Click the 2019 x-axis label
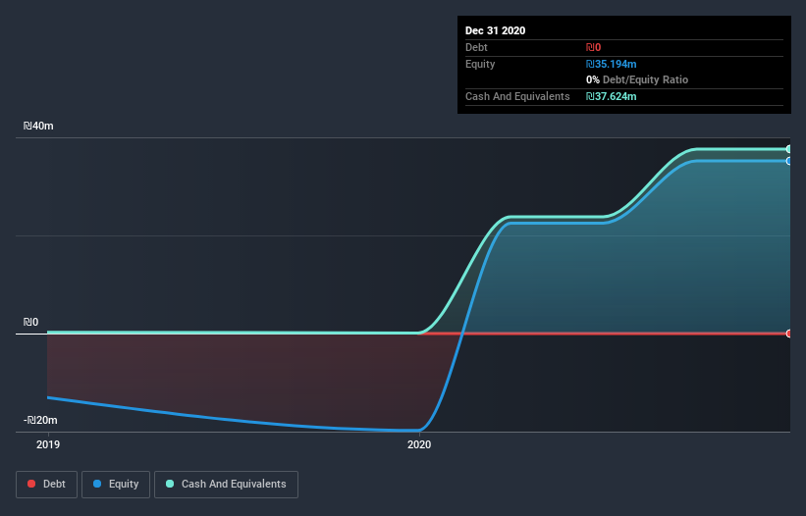 coord(48,444)
